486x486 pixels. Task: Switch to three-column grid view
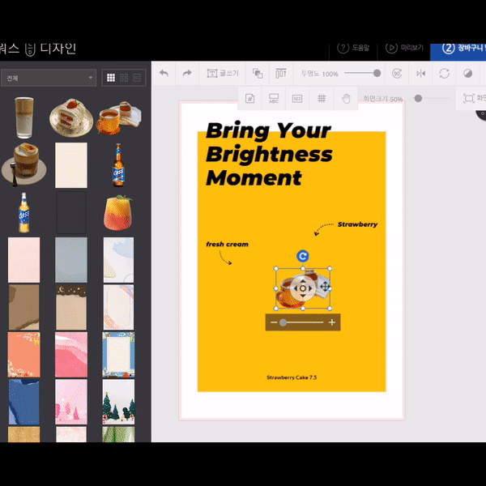111,78
